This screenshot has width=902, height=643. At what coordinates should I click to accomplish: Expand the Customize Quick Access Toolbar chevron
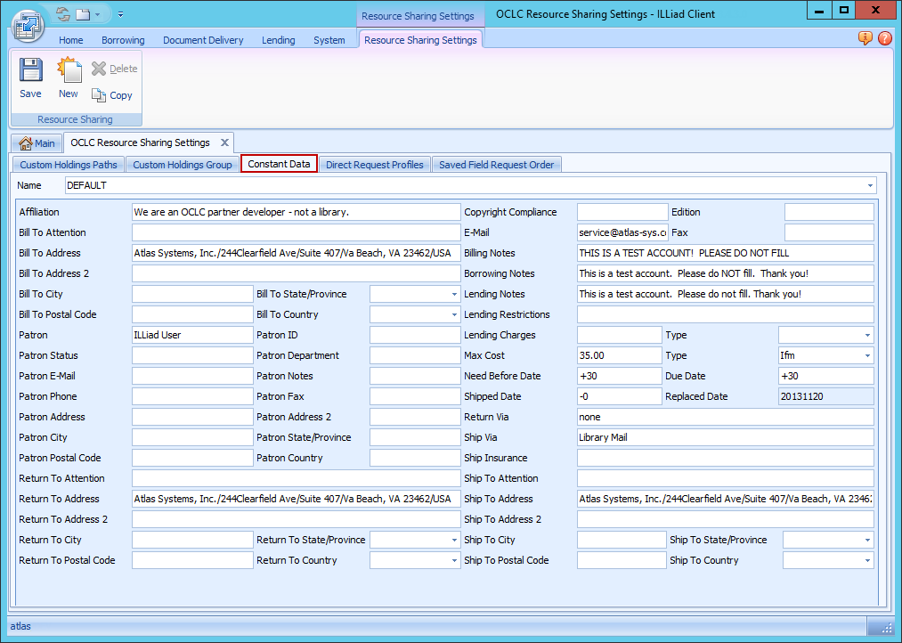pyautogui.click(x=120, y=14)
